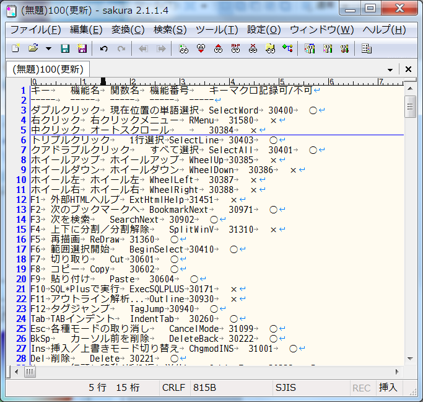Maximize the sakura window
Viewport: 423px width, 402px height.
(x=370, y=8)
